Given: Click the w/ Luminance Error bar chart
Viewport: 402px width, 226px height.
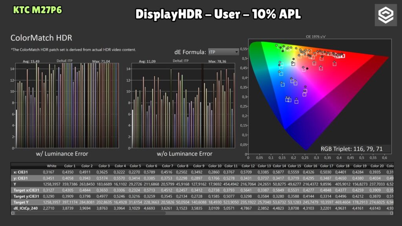Looking at the screenshot, I should (67, 106).
